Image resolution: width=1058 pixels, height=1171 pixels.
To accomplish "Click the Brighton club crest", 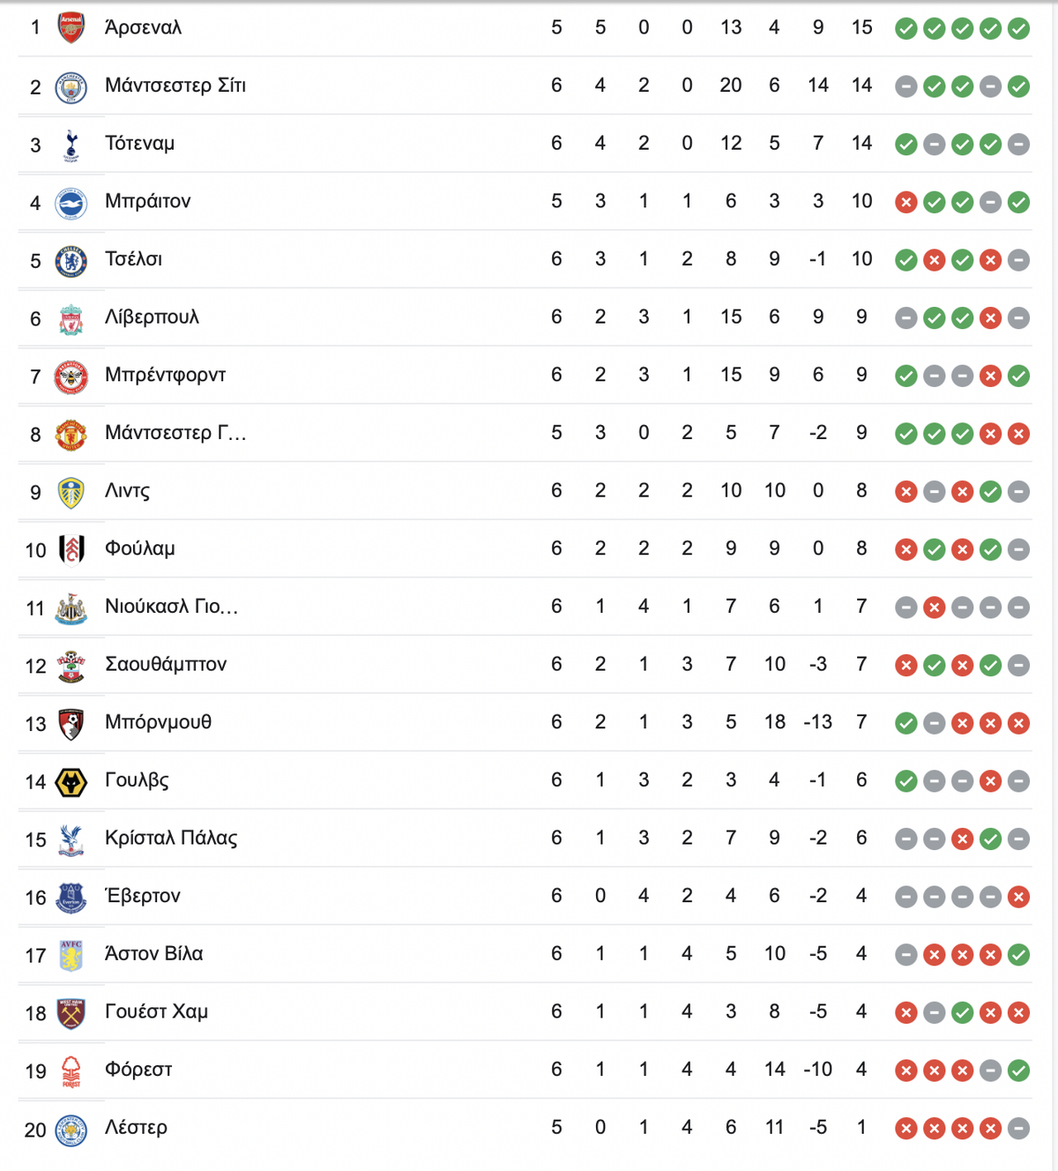I will [x=71, y=203].
